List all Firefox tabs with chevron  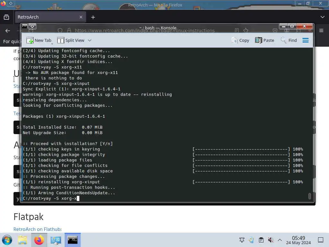[323, 17]
